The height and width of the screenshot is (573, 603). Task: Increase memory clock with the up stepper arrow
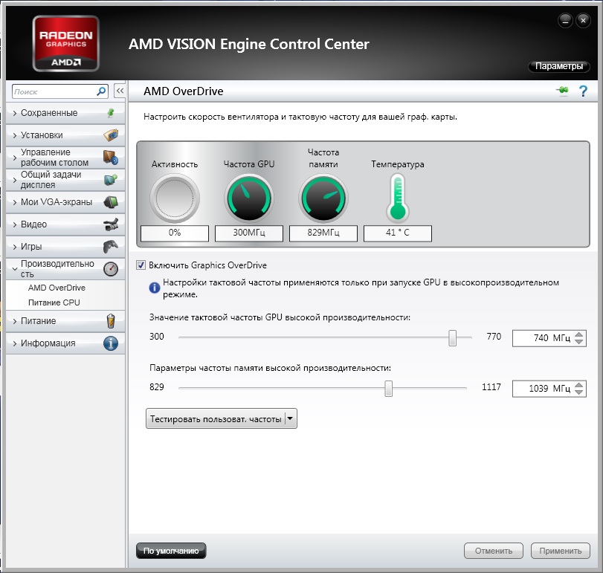point(578,385)
